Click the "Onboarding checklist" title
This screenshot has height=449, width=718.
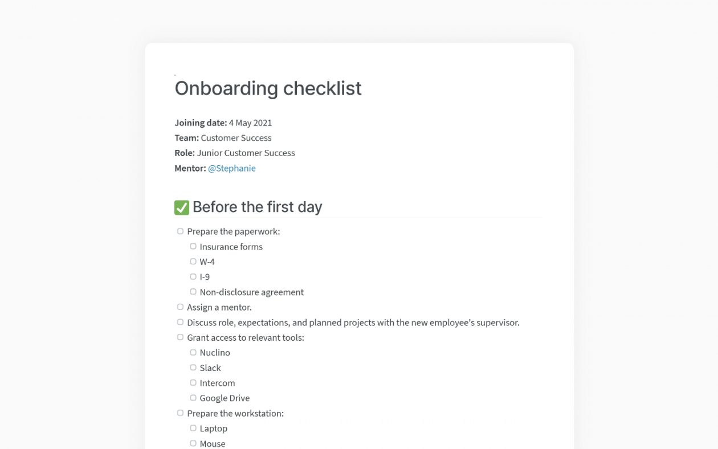pos(268,88)
